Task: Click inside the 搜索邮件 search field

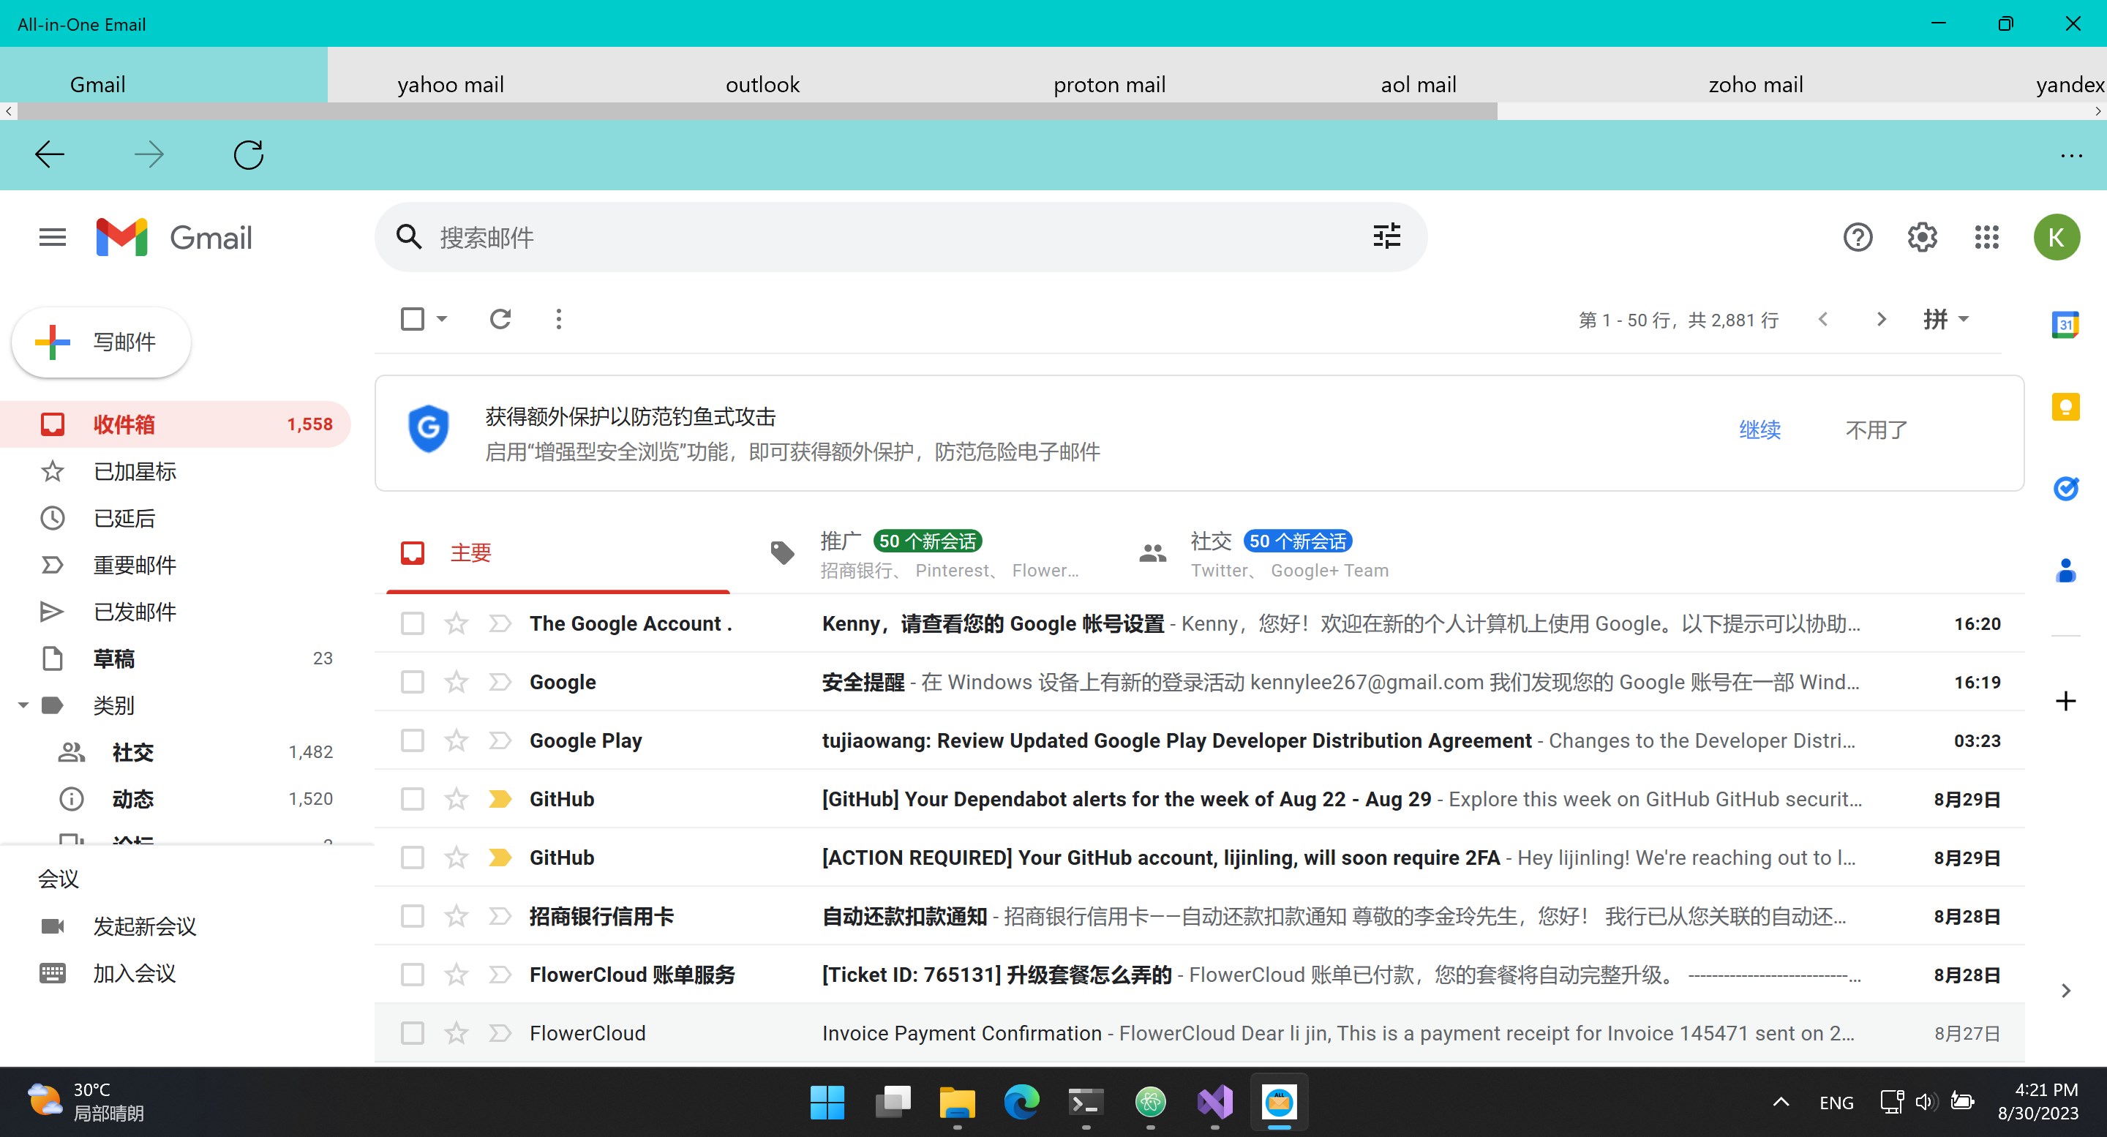Action: pyautogui.click(x=818, y=236)
